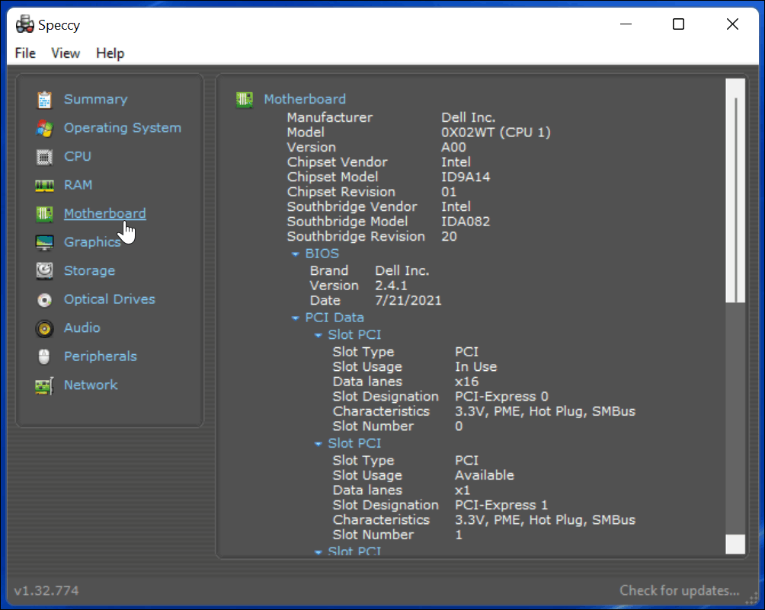This screenshot has width=765, height=610.
Task: Show the Peripherals section
Action: (101, 356)
